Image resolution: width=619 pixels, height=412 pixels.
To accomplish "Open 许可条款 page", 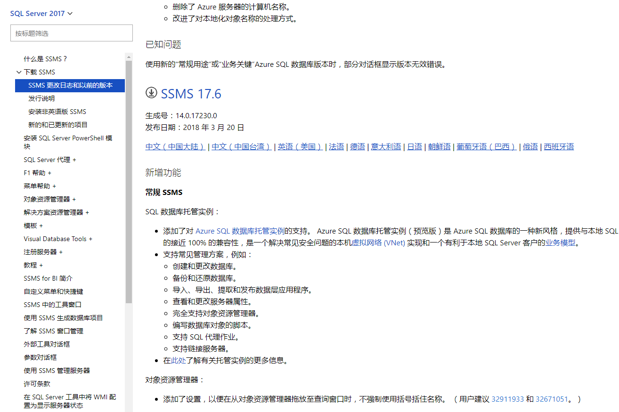I will (37, 384).
